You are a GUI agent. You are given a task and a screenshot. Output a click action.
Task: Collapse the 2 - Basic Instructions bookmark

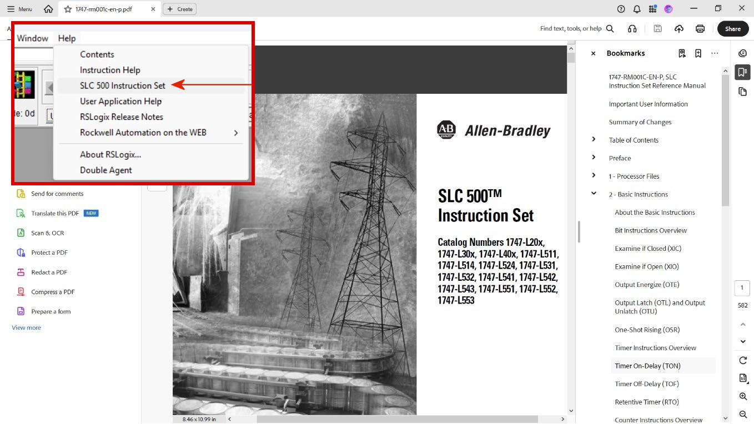[x=594, y=194]
